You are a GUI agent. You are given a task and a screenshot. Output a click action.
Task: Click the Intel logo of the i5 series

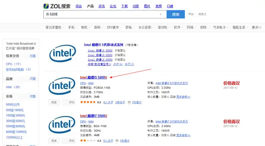63,54
